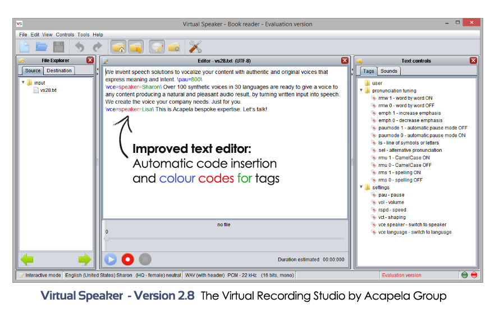Open the Edit menu
Viewport: 495px width, 336px height.
coord(35,35)
